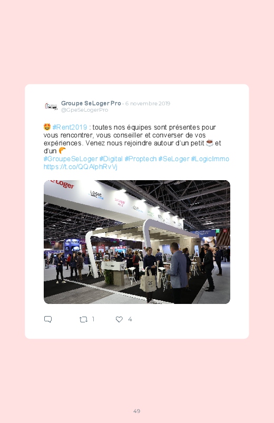274x423 pixels.
Task: Click the like count 4
Action: tap(130, 319)
